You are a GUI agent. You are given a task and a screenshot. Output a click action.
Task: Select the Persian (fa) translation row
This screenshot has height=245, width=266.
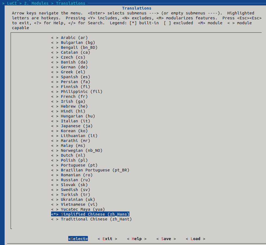point(70,82)
